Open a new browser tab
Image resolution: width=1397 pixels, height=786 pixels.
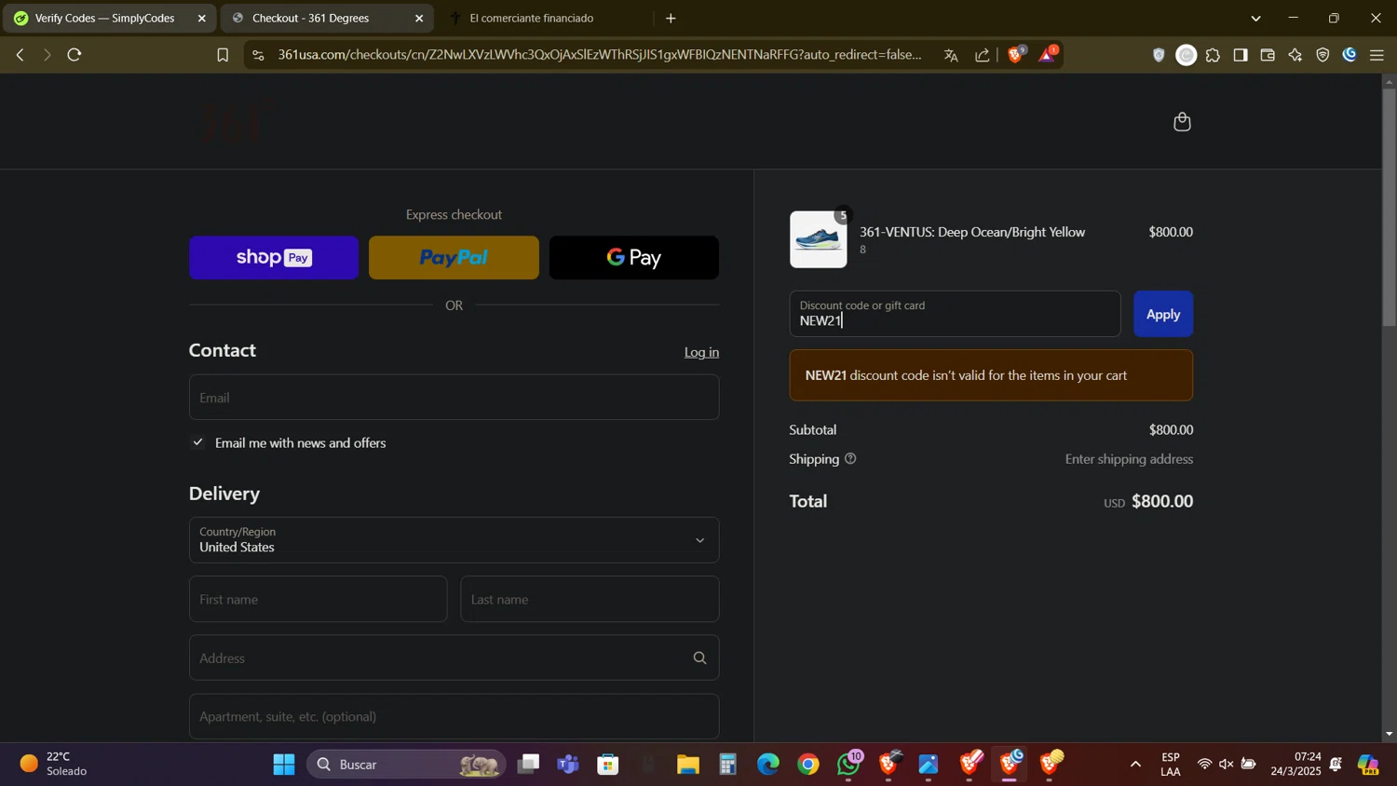coord(671,19)
